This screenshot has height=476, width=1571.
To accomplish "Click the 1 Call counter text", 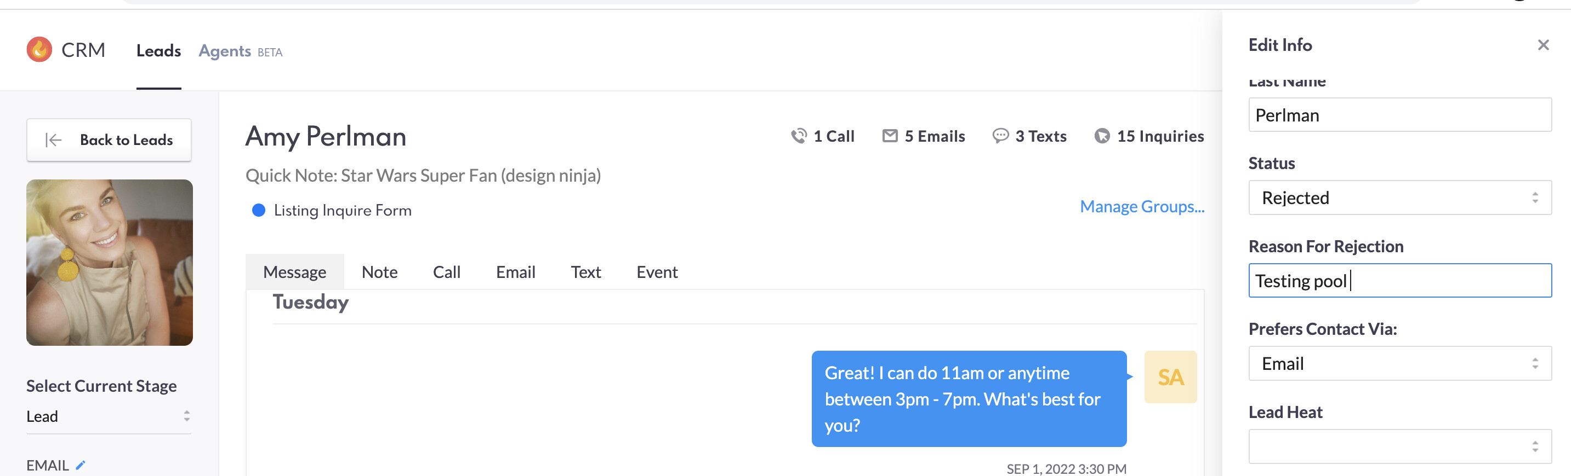I will tap(834, 136).
